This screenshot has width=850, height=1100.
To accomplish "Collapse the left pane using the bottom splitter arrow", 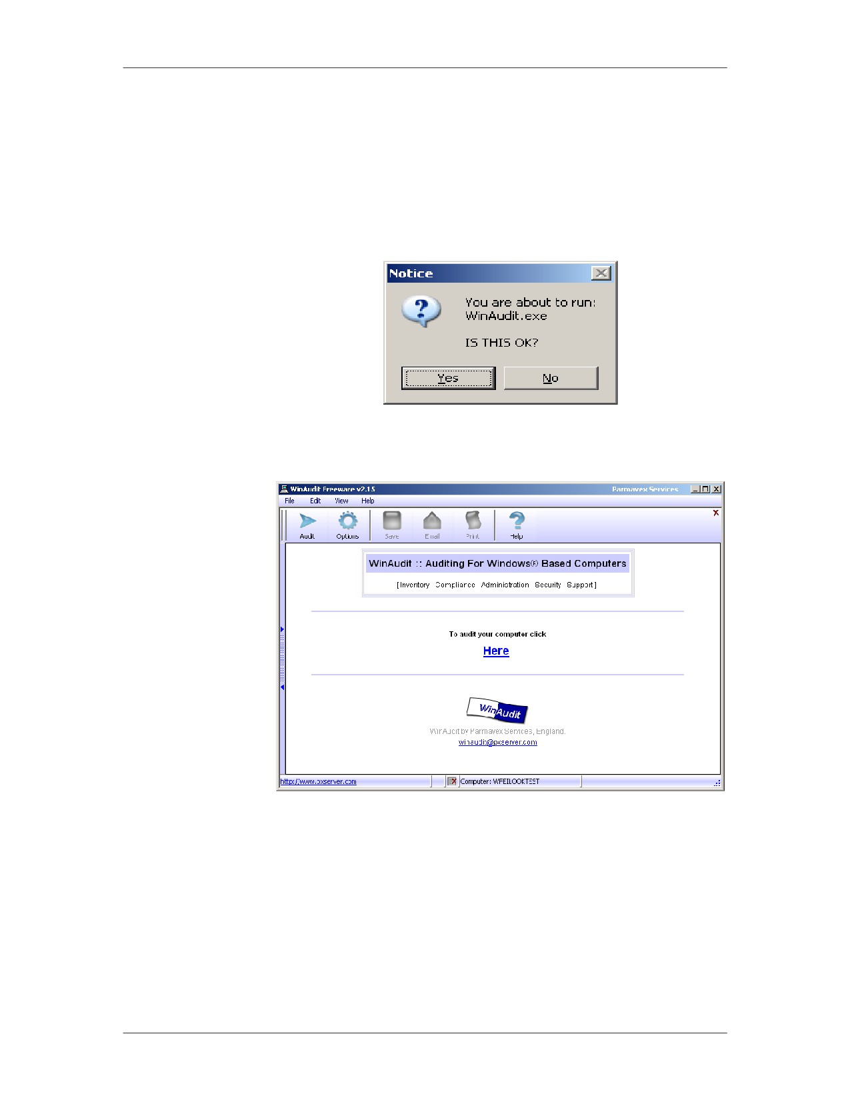I will [282, 687].
